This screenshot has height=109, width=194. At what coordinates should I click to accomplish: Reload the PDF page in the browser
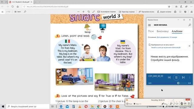[x=13, y=7]
